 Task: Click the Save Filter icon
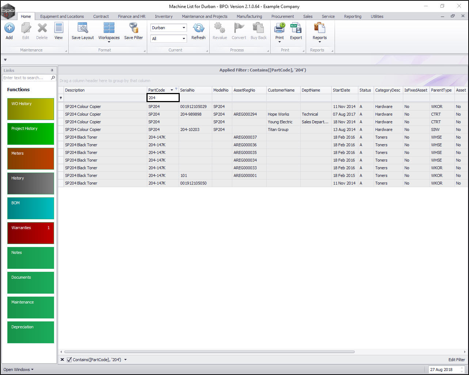[134, 28]
